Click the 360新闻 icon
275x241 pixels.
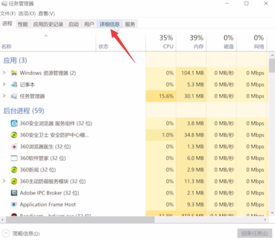[x=14, y=170]
